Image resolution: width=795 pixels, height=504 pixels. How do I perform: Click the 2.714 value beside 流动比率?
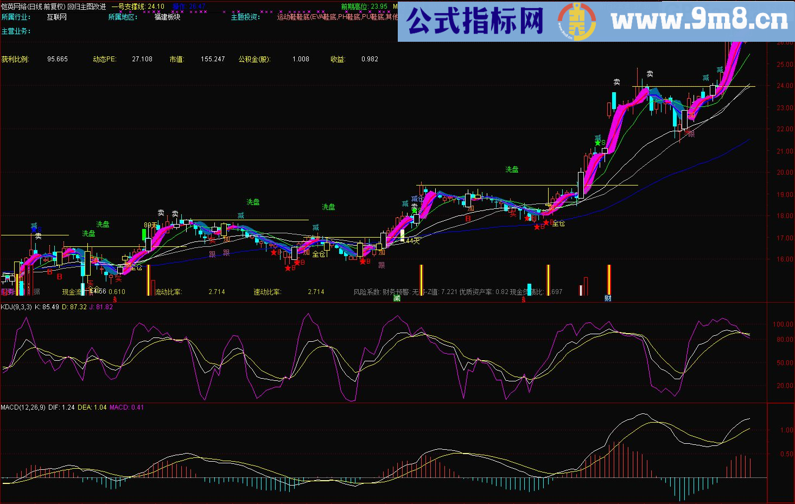coord(217,292)
